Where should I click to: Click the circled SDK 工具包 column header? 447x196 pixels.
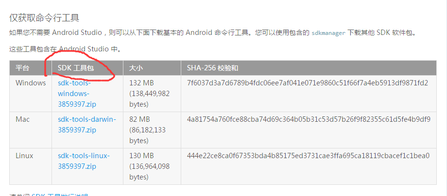76,68
